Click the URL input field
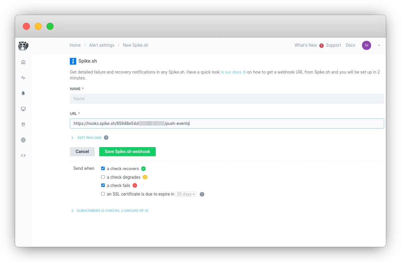Screen dimensions: 401x262 [227, 123]
